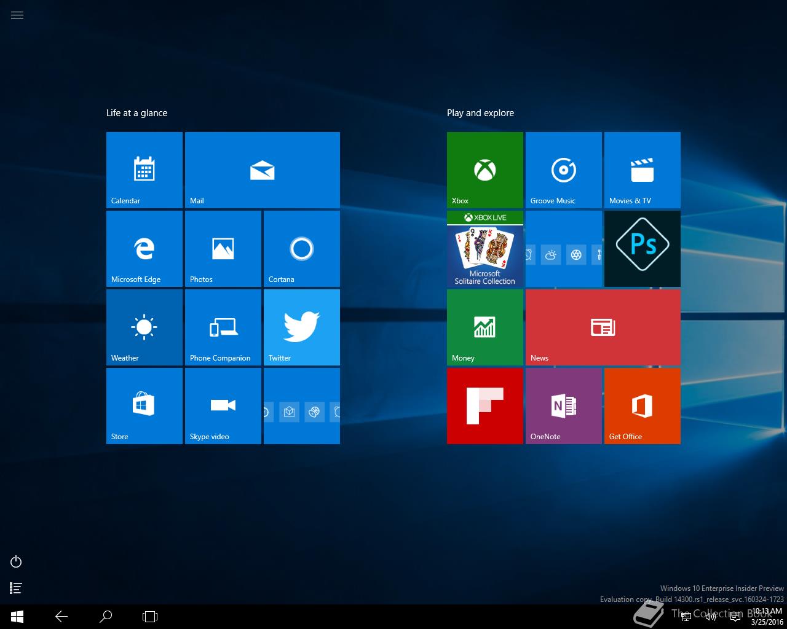The width and height of the screenshot is (787, 629).
Task: Open the Action Center notification icon
Action: pyautogui.click(x=735, y=617)
